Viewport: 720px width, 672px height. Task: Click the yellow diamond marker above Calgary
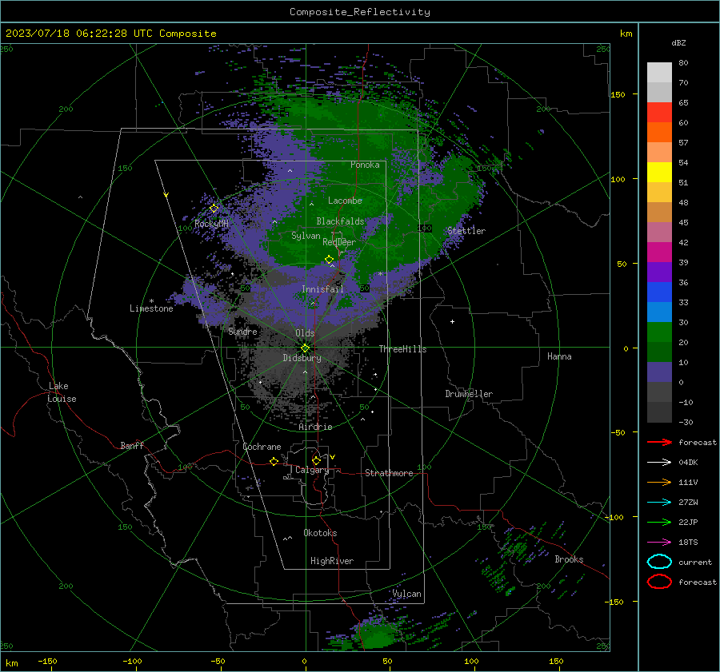coord(316,460)
